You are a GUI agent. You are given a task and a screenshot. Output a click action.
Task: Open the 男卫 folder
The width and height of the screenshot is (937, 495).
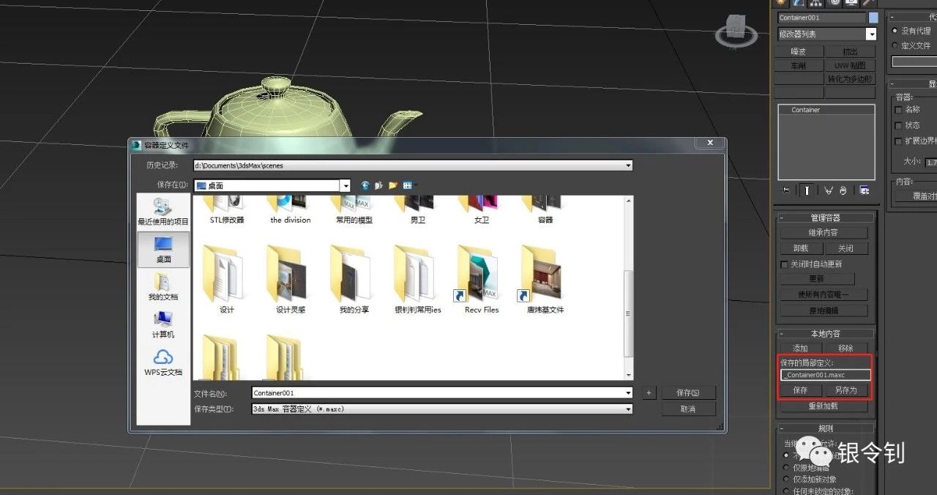point(418,210)
